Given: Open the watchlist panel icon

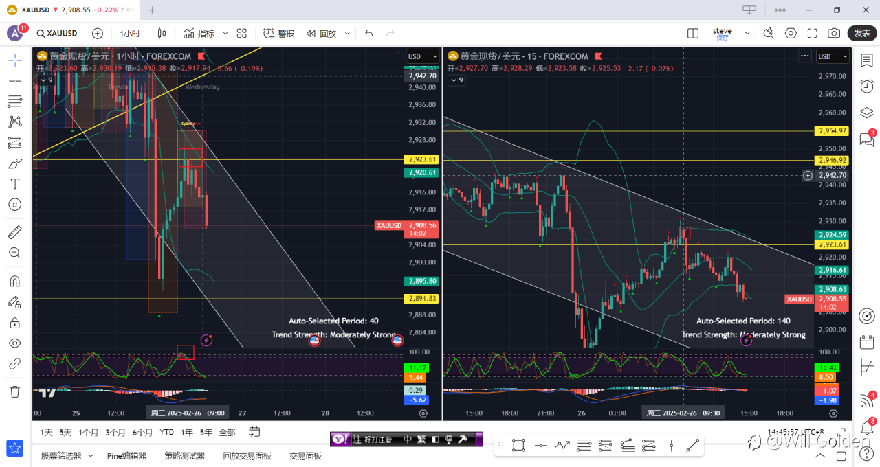Looking at the screenshot, I should [x=866, y=60].
